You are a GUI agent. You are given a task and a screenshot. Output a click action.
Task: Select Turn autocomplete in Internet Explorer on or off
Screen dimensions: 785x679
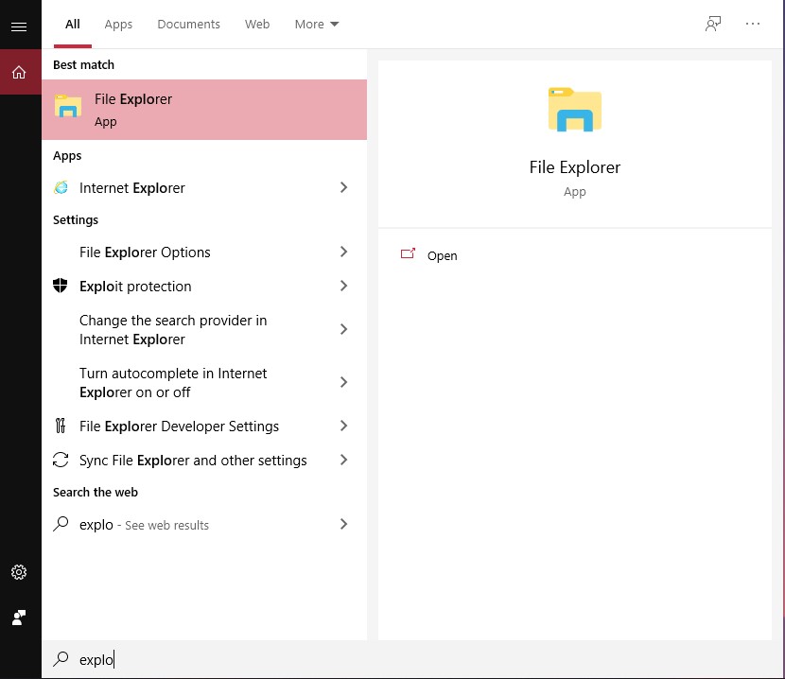pos(204,383)
